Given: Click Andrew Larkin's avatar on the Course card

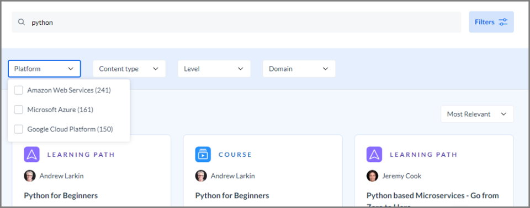Looking at the screenshot, I should tap(201, 176).
